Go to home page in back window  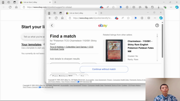pyautogui.click(x=16, y=7)
